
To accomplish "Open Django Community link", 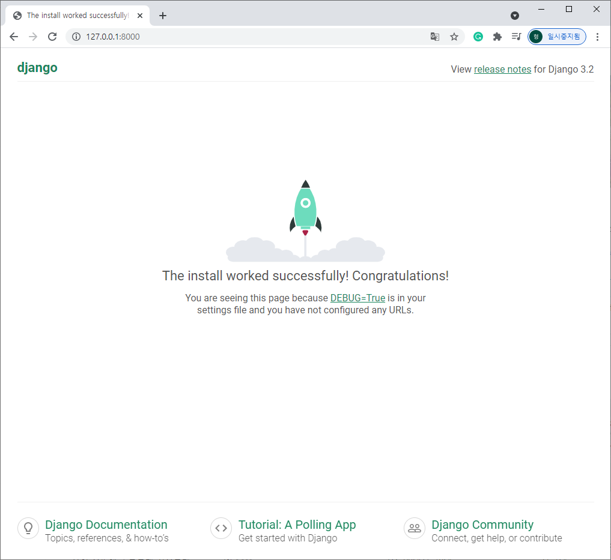I will (x=482, y=525).
